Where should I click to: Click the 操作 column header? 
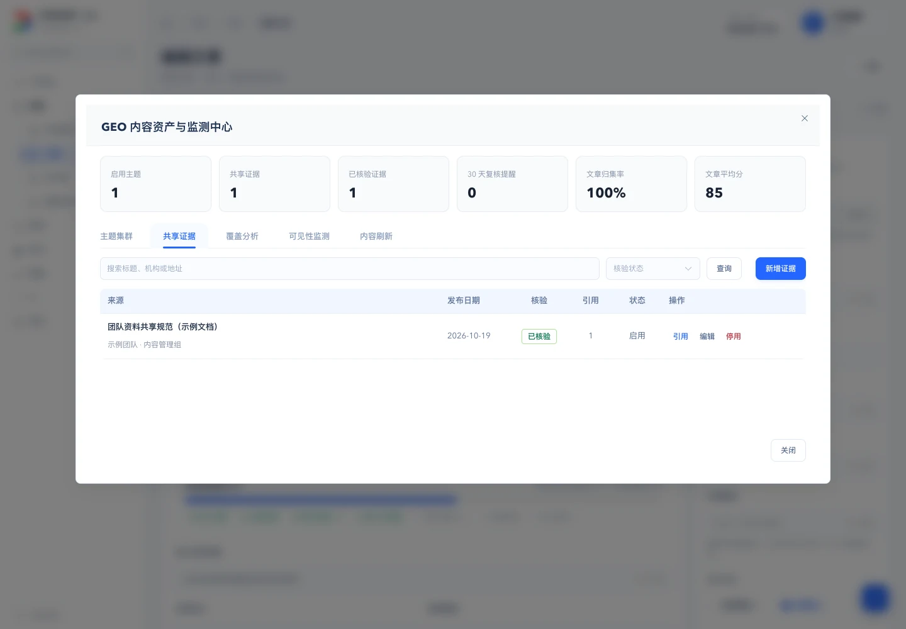click(x=677, y=301)
